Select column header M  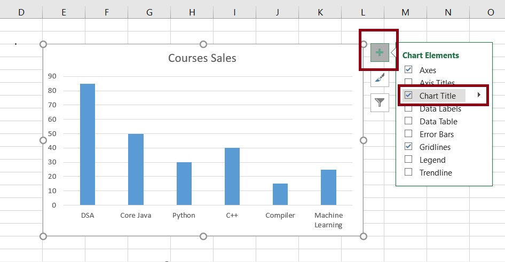[x=405, y=12]
